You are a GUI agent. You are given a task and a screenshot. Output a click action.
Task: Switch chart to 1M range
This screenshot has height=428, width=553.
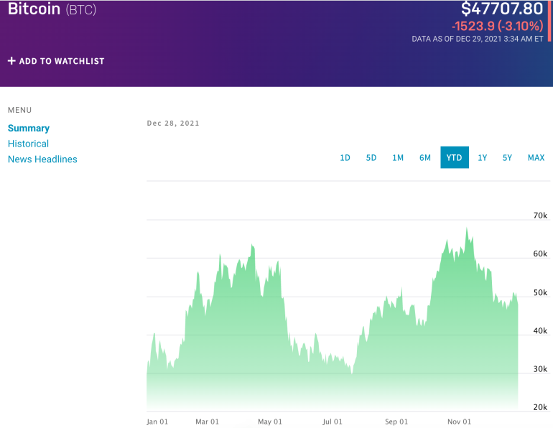pyautogui.click(x=398, y=157)
